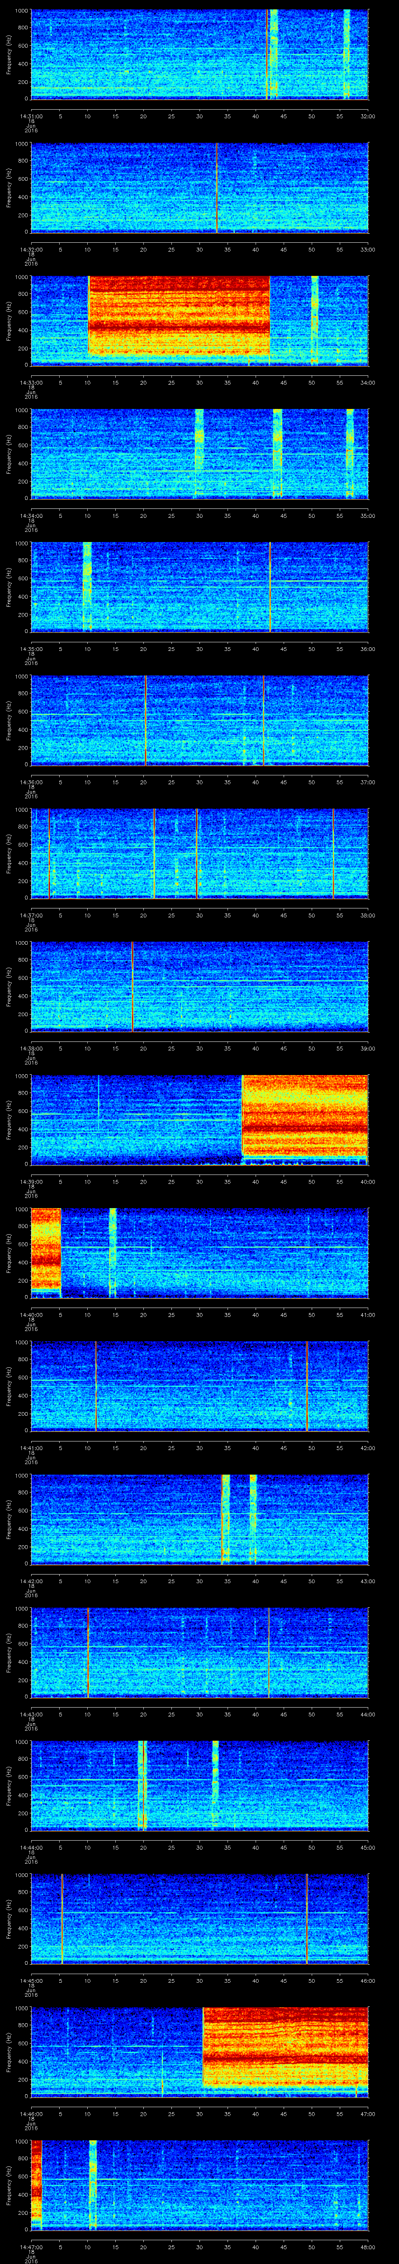Viewport: 399px width, 2264px height.
Task: Click Frequency (Hz) axis label of 14:39 spectrogram
Action: click(9, 1119)
